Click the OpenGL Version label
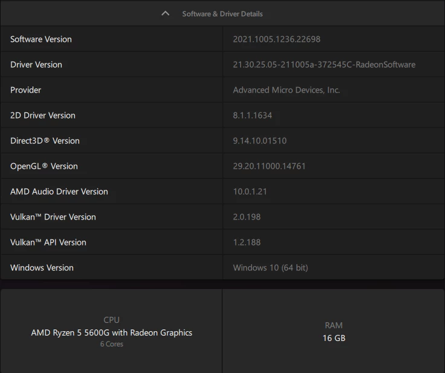Viewport: 445px width, 373px height. (x=44, y=166)
